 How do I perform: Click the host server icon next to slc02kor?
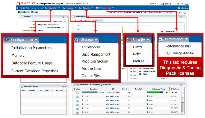[179, 8]
